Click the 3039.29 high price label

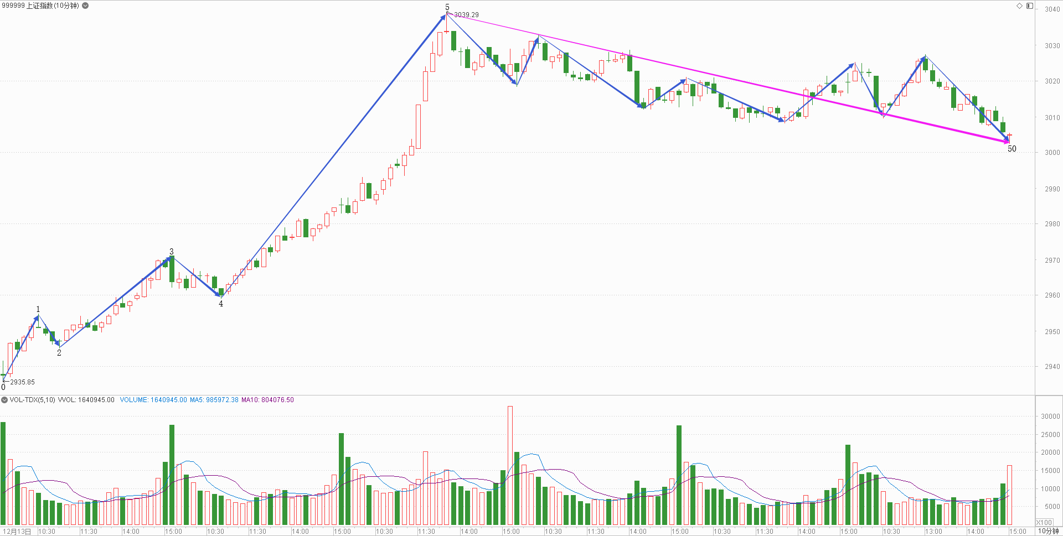(466, 15)
